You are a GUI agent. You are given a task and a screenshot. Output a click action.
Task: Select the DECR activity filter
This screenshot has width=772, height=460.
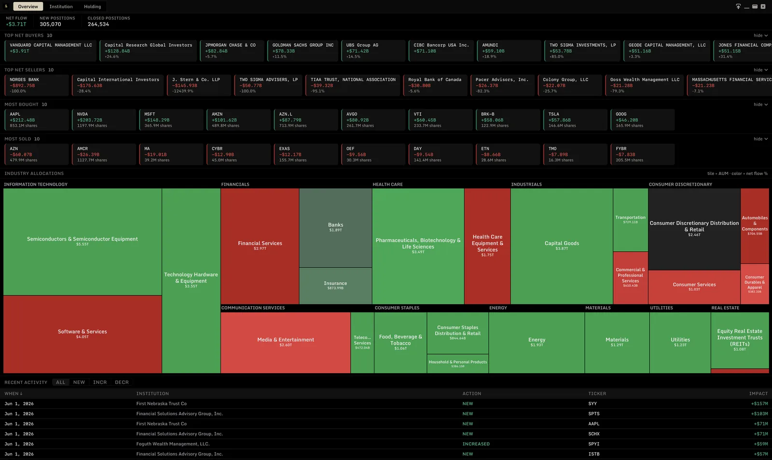[122, 382]
